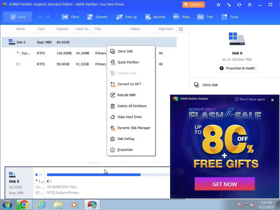Click '59.90GB(30% free)' text in disk map

pos(62,187)
